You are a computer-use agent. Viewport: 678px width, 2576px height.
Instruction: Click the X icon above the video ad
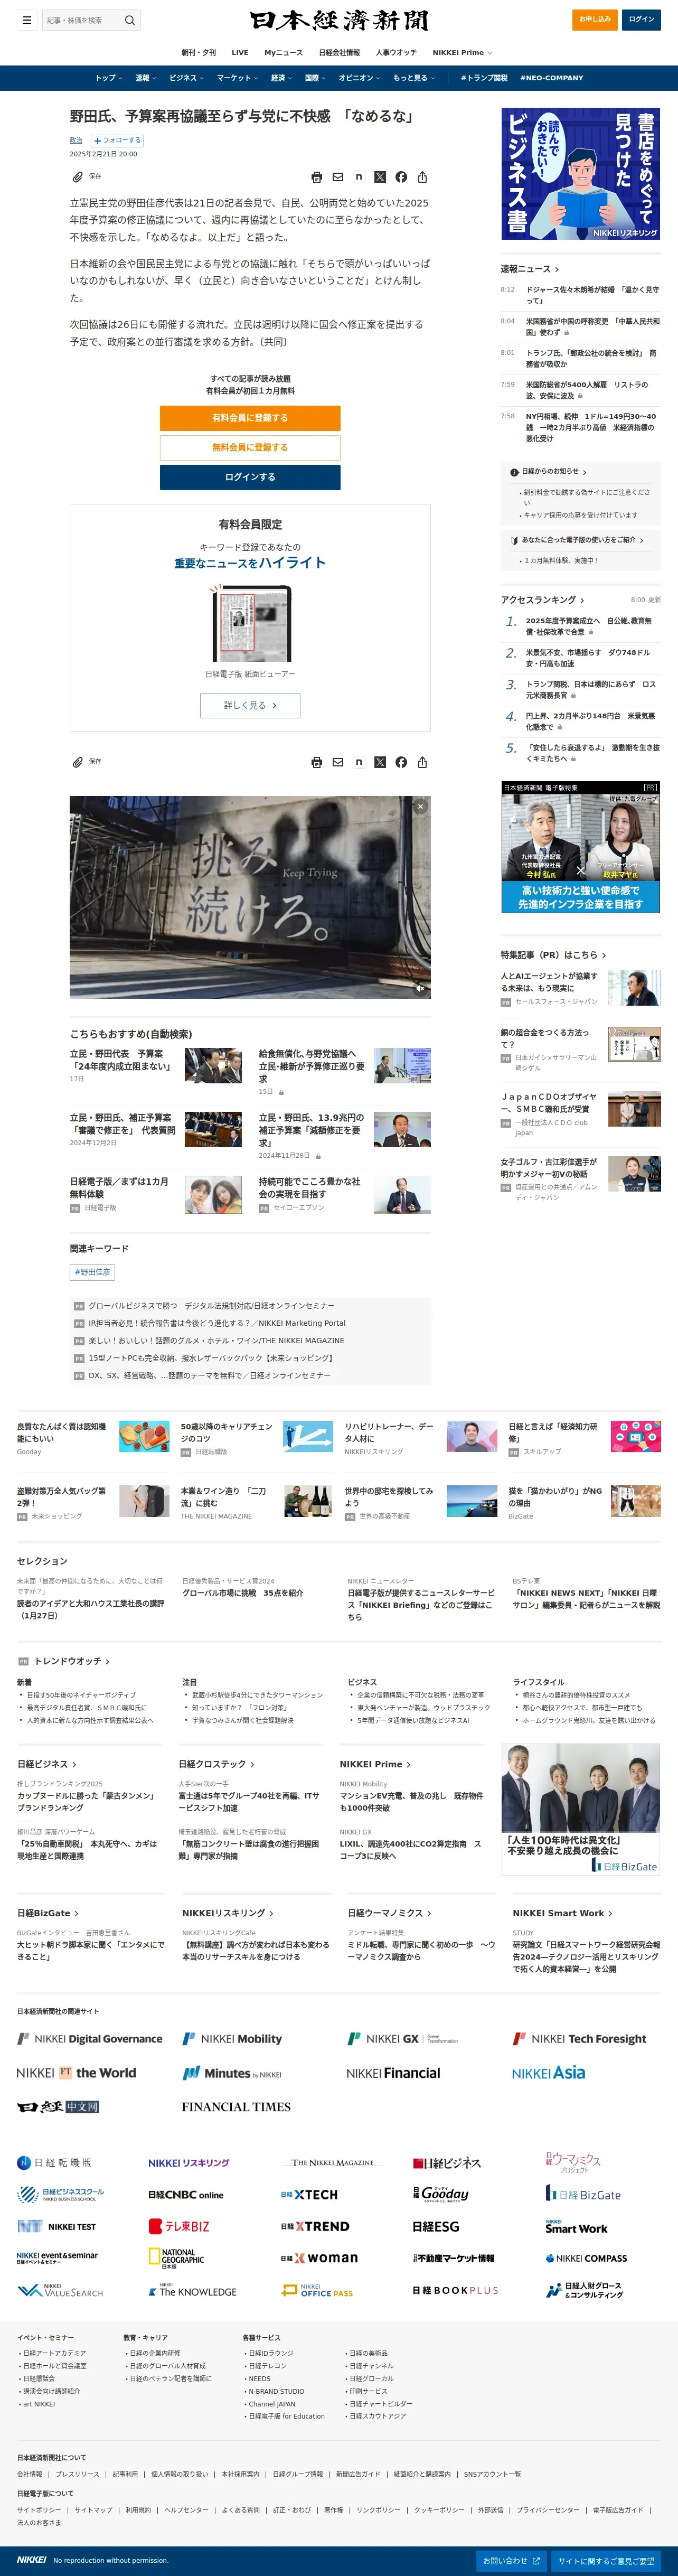tap(380, 762)
